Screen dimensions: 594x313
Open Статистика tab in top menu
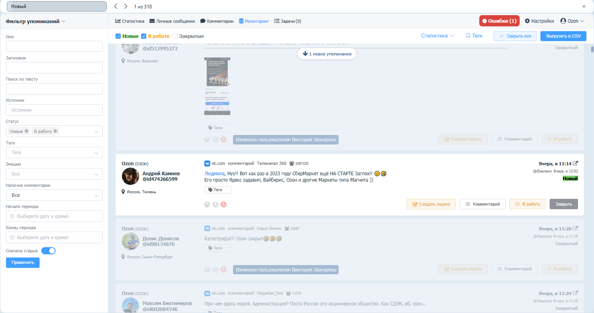[x=130, y=21]
